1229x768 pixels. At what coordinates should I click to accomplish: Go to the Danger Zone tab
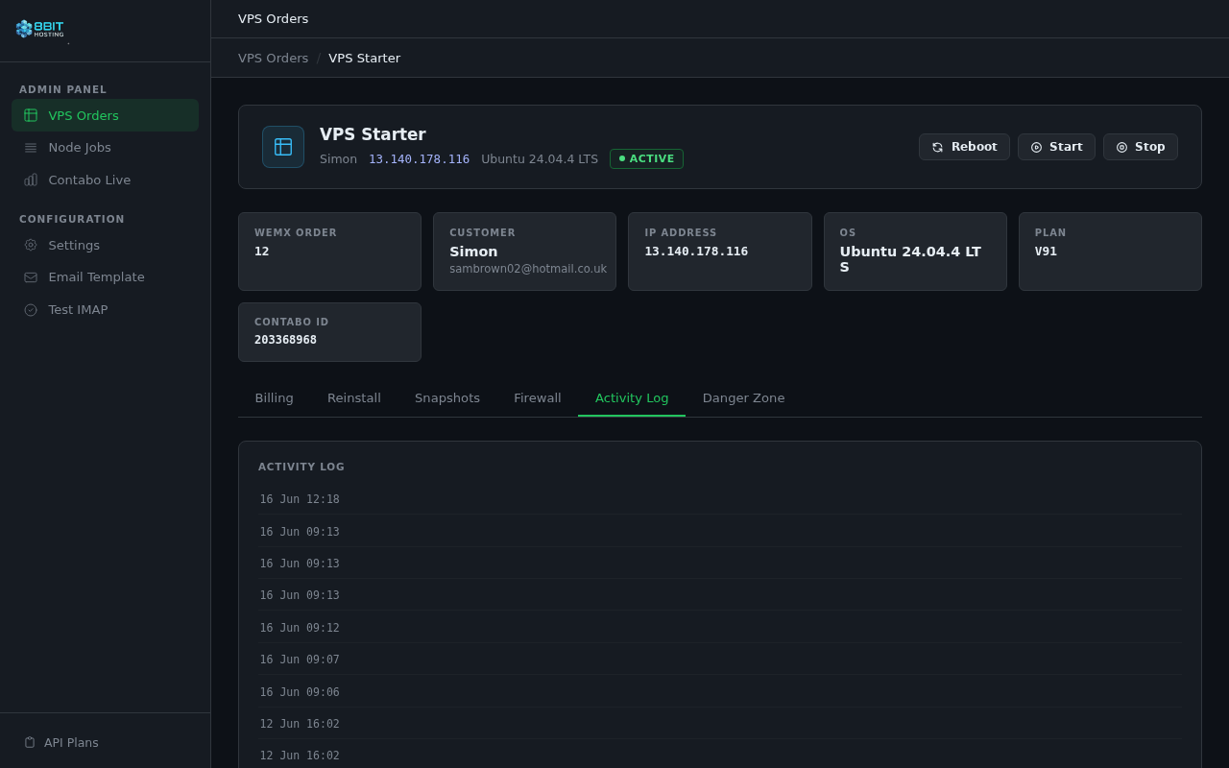tap(744, 397)
